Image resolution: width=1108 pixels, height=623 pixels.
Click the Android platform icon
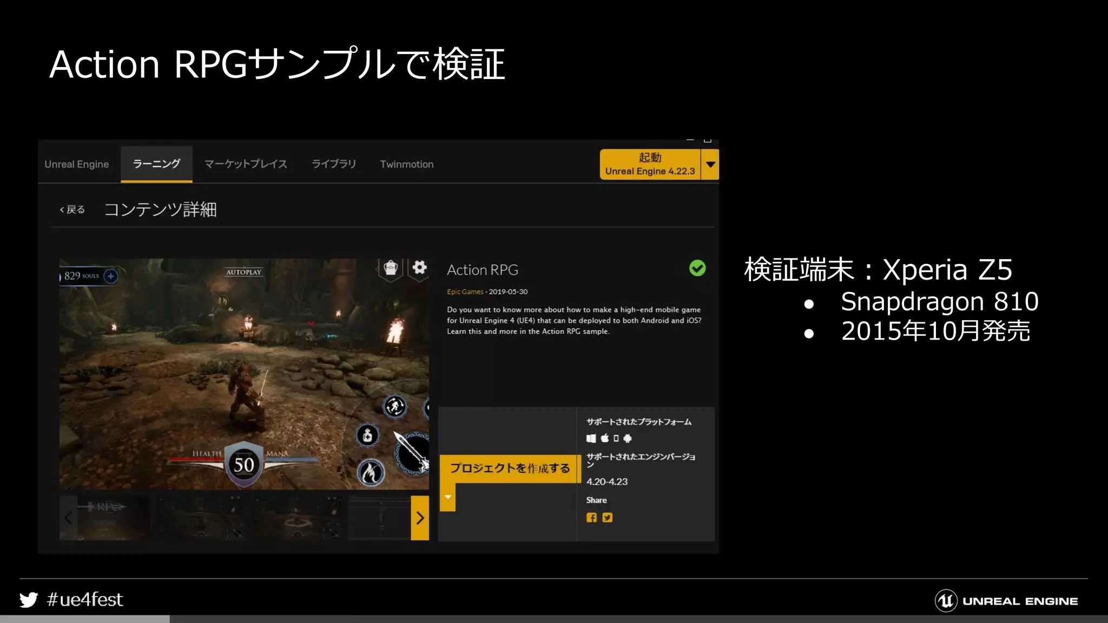(628, 439)
